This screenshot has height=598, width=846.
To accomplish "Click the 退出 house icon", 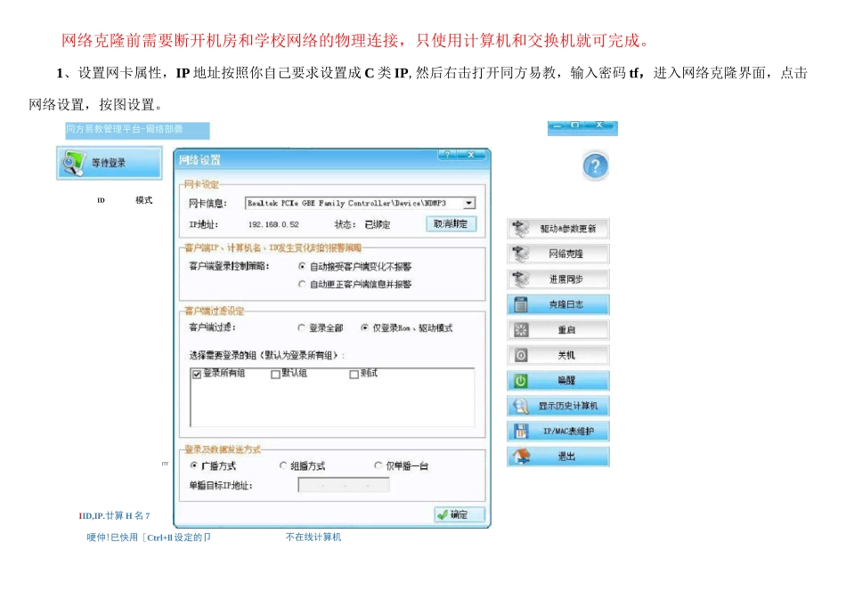I will (521, 457).
